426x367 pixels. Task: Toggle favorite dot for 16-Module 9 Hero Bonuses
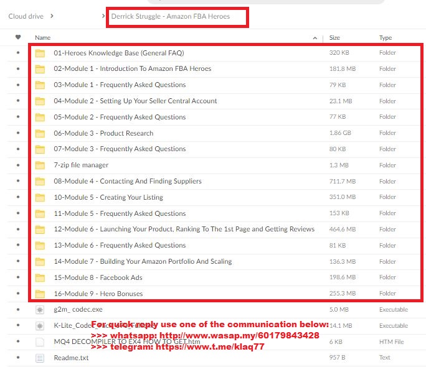(x=18, y=293)
